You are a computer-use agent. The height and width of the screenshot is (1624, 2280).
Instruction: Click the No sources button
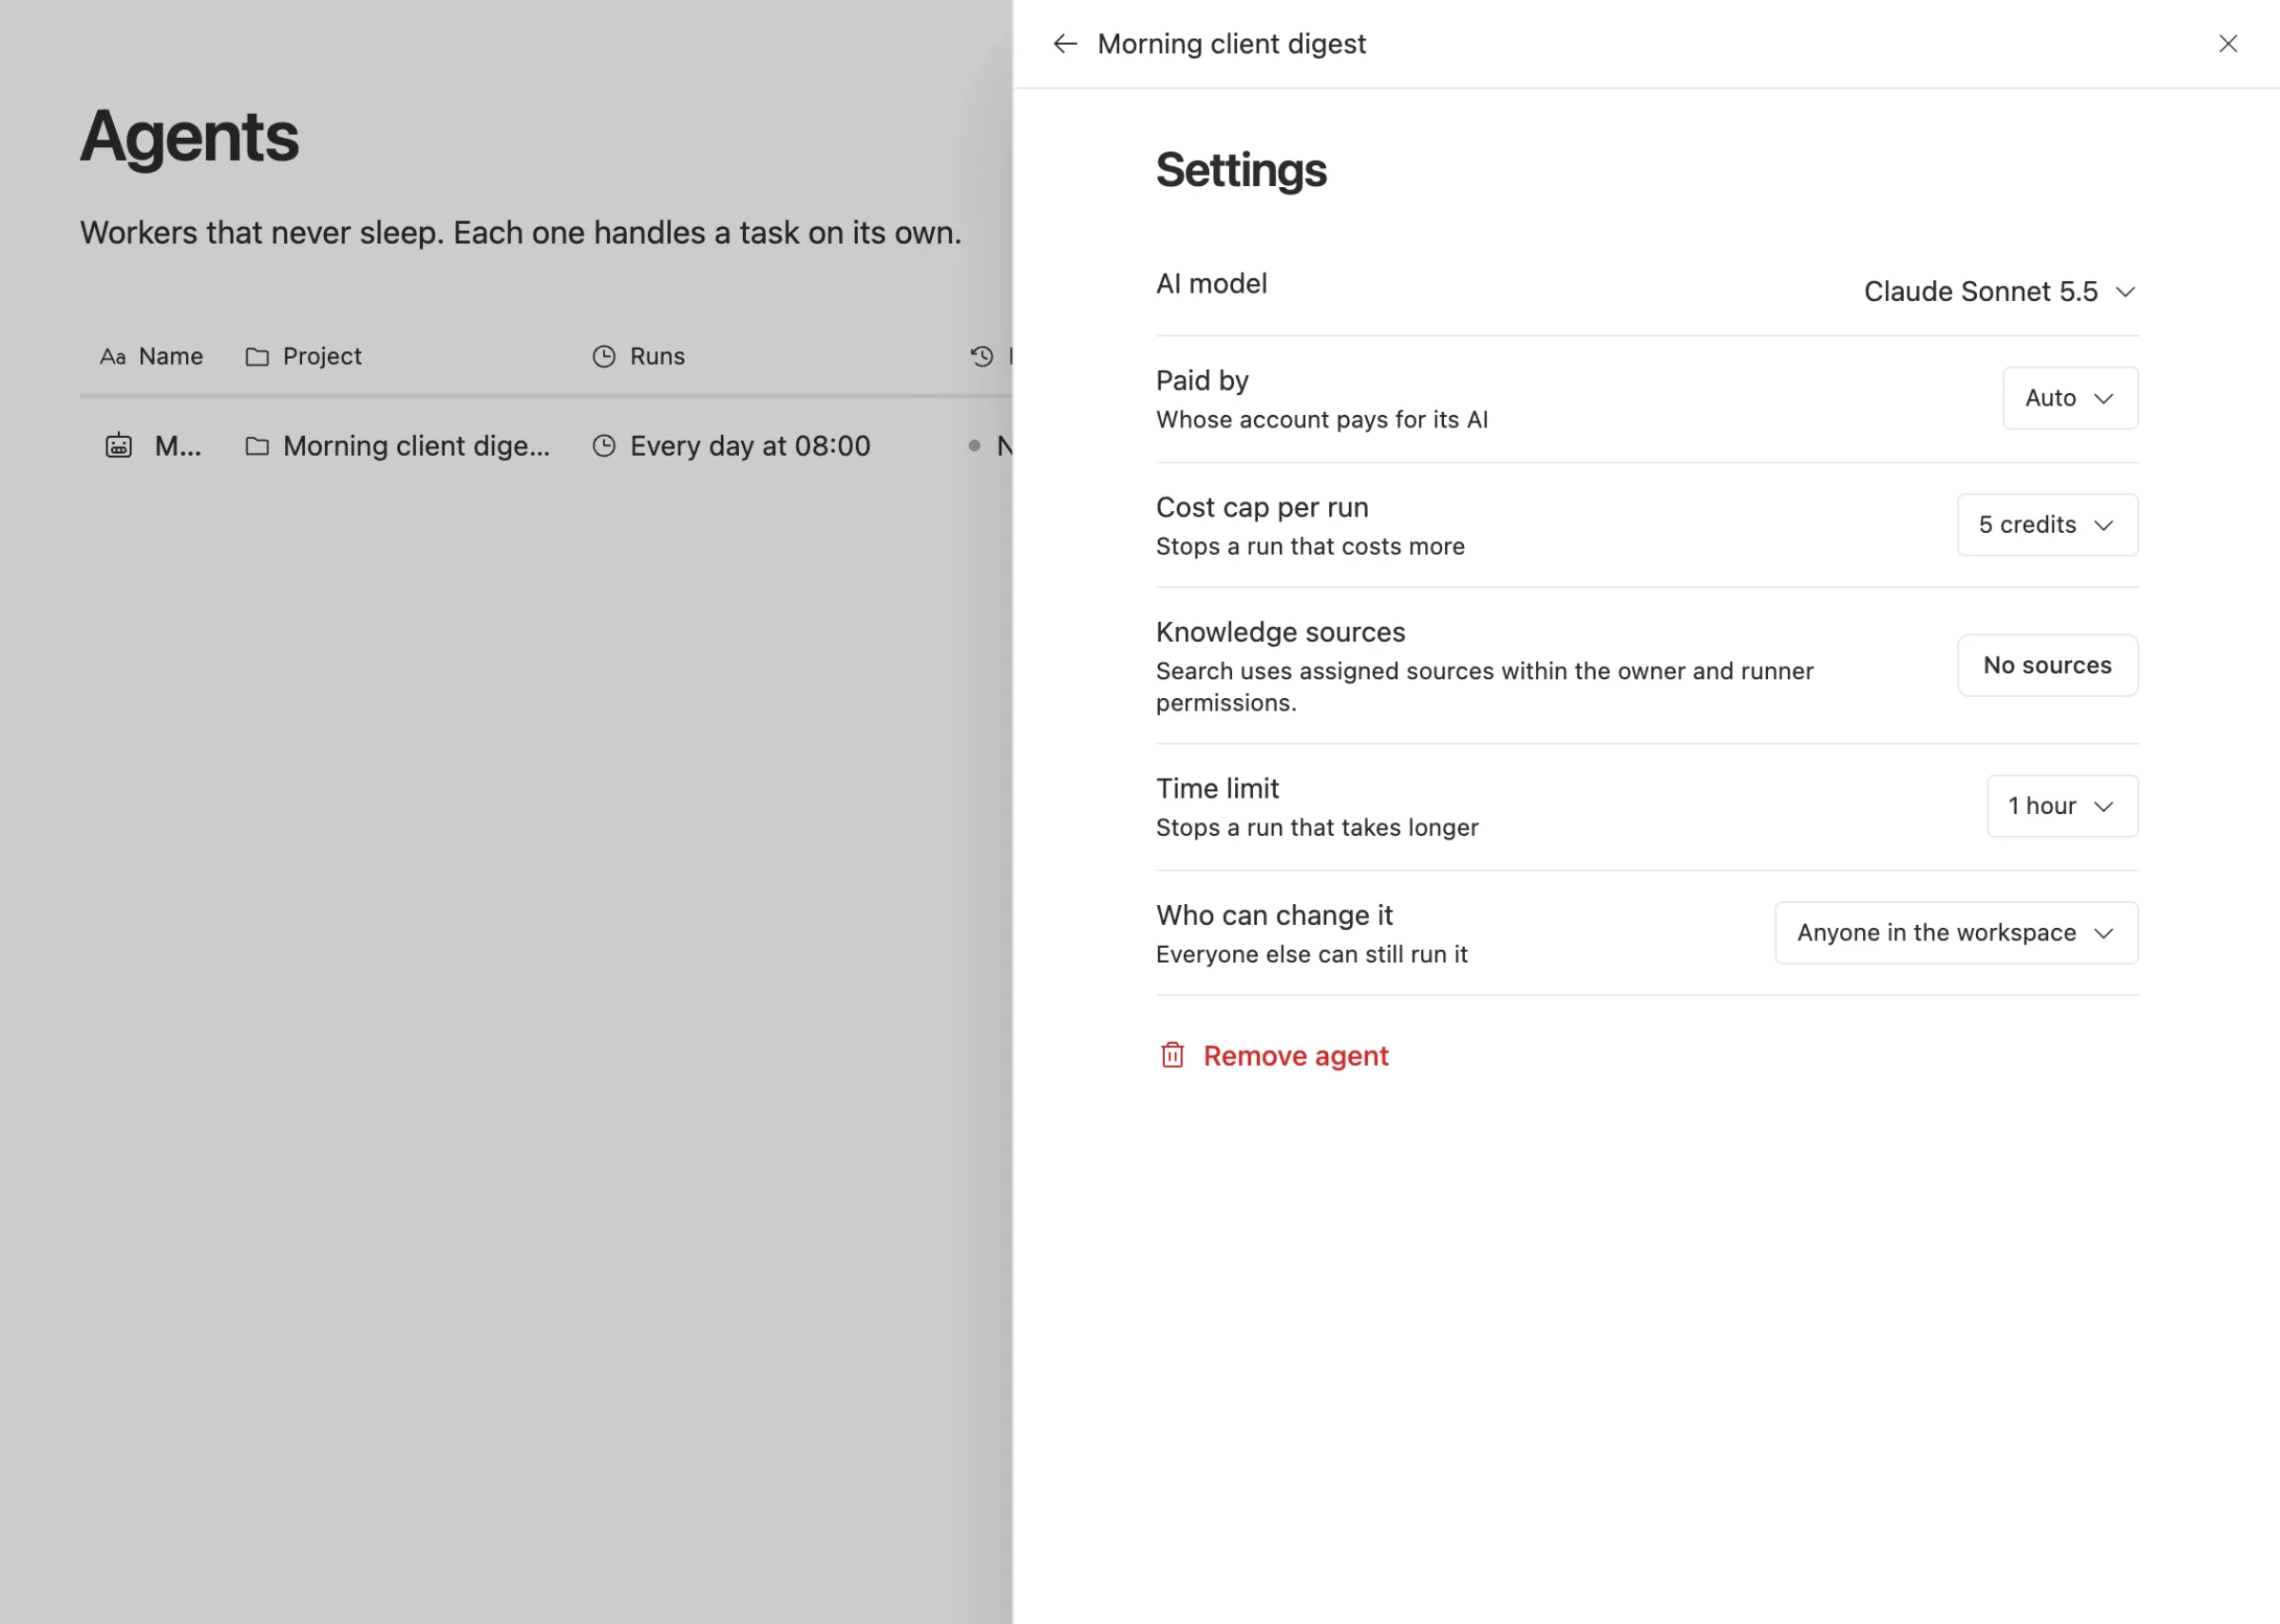pos(2047,665)
